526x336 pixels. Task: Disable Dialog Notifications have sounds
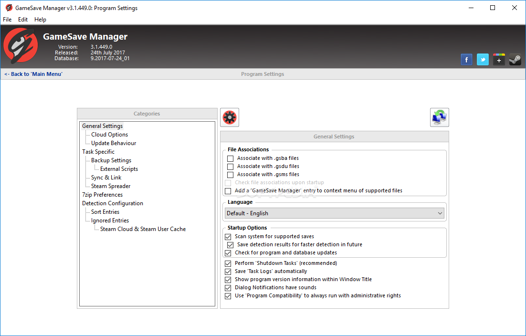228,288
